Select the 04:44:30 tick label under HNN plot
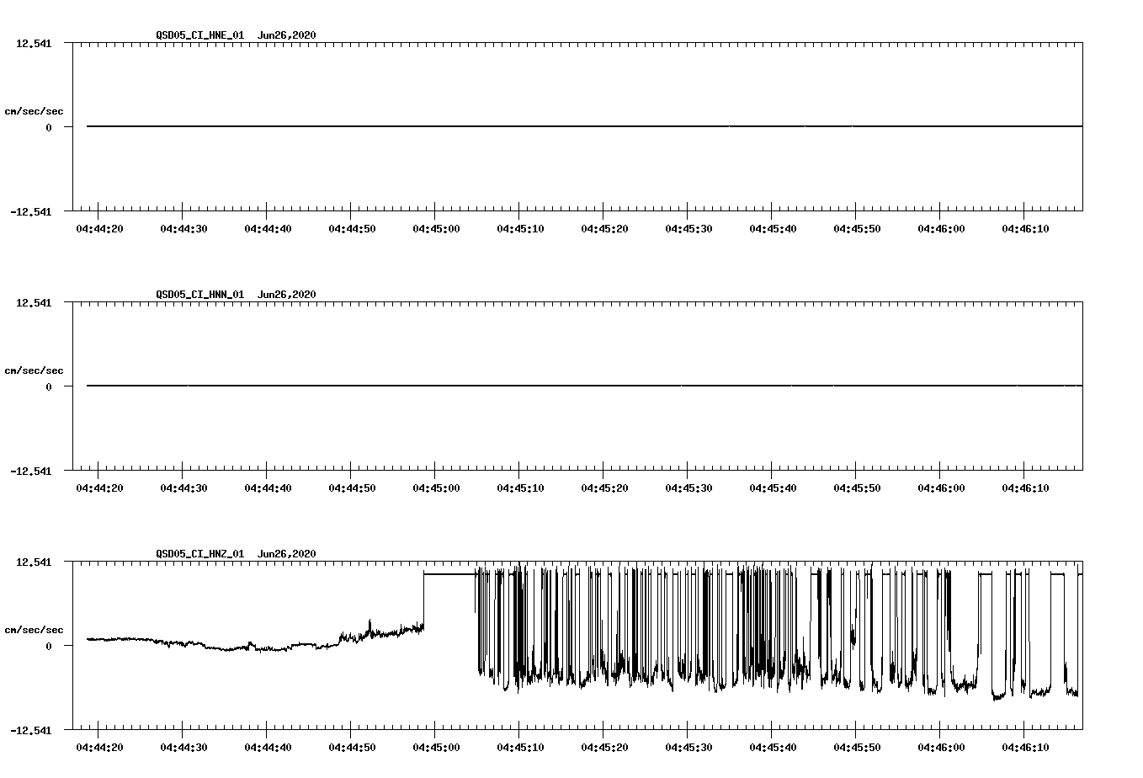The width and height of the screenshot is (1143, 778). click(183, 488)
